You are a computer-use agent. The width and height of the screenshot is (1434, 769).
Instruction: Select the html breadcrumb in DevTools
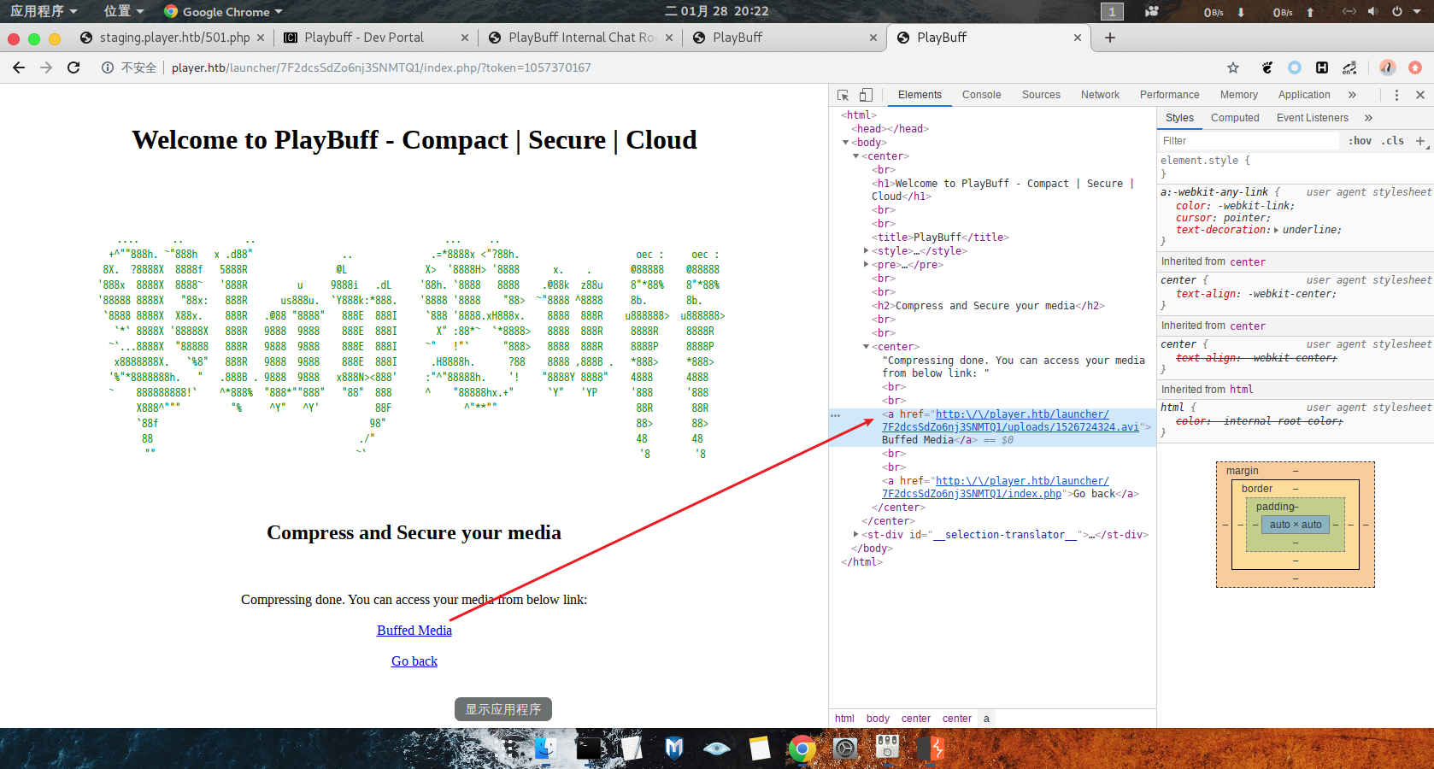[844, 719]
